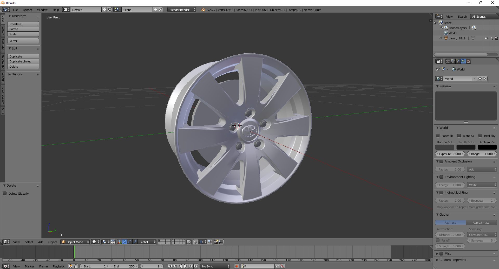Hide camry_18x9 using the eye icon
The width and height of the screenshot is (499, 269).
tap(486, 38)
